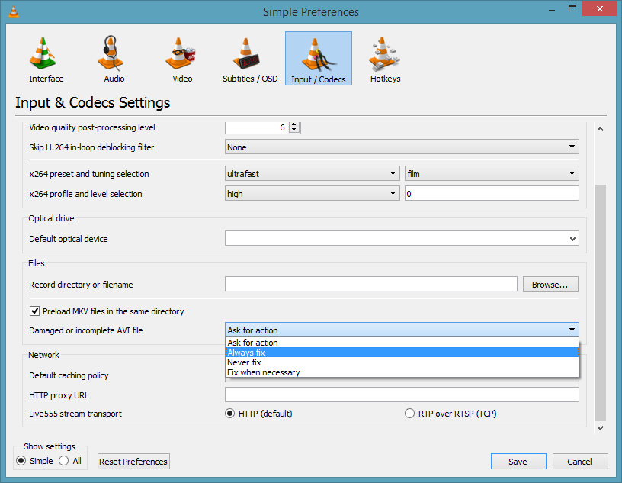Click the Browse... button for record directory

pyautogui.click(x=550, y=285)
